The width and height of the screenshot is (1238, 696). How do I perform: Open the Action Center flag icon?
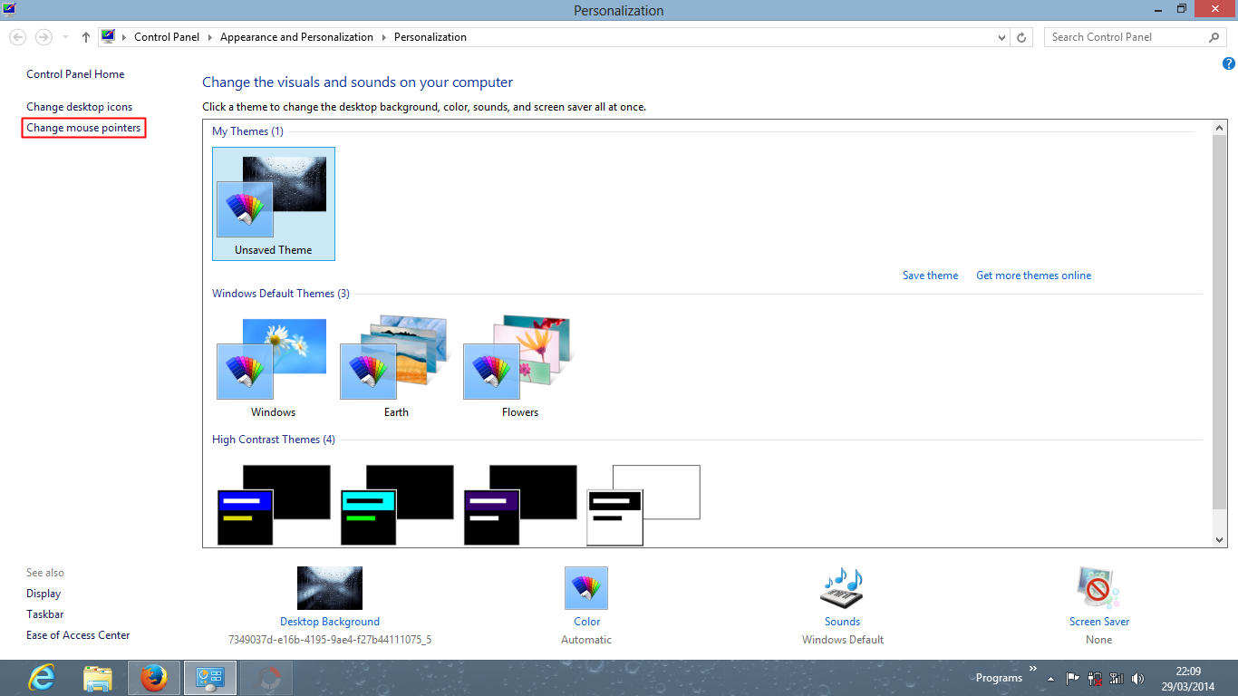click(x=1073, y=678)
